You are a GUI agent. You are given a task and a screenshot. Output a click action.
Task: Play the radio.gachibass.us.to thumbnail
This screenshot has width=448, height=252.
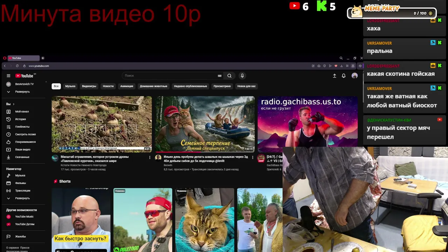pos(308,122)
